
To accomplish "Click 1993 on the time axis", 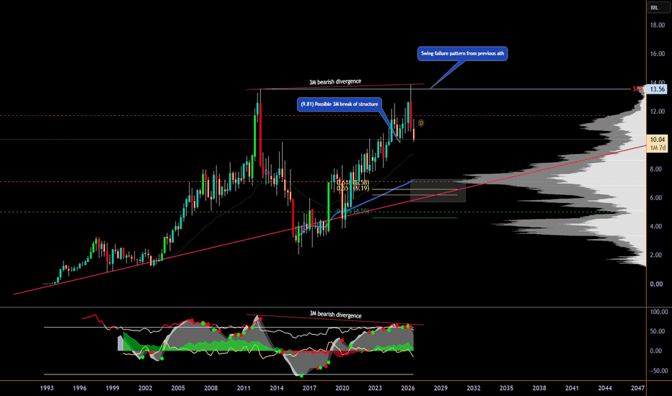I will click(47, 388).
